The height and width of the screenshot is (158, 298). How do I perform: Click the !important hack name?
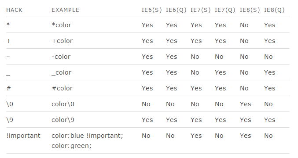[x=23, y=136]
